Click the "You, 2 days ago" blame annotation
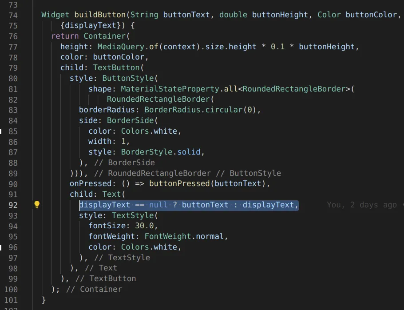 (362, 205)
